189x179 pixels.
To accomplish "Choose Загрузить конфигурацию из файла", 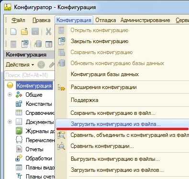I will pos(122,124).
